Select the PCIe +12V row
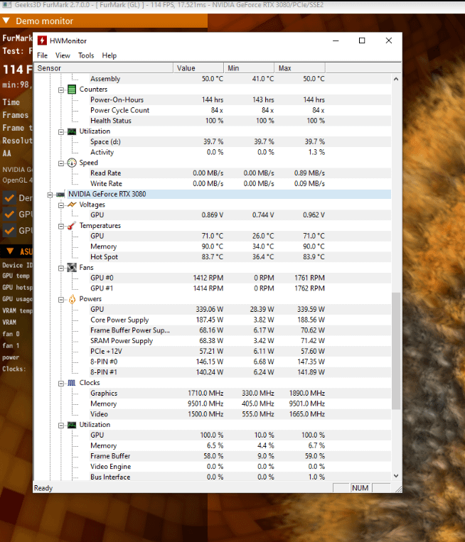This screenshot has height=542, width=465. [240, 351]
